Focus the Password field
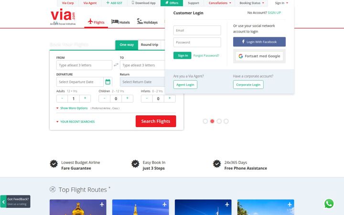Viewport: 344px width, 215px height. tap(197, 42)
